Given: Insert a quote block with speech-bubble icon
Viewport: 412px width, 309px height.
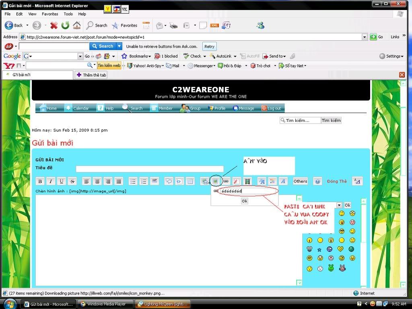Looking at the screenshot, I should [x=169, y=181].
